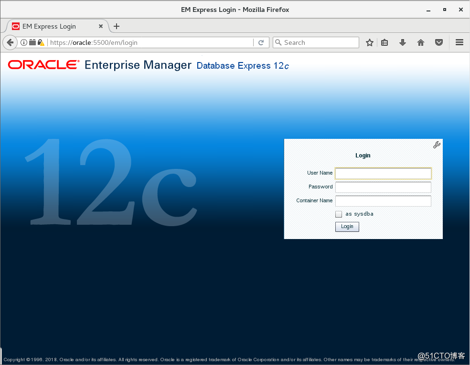470x365 pixels.
Task: Close the Firefox window
Action: [x=461, y=10]
